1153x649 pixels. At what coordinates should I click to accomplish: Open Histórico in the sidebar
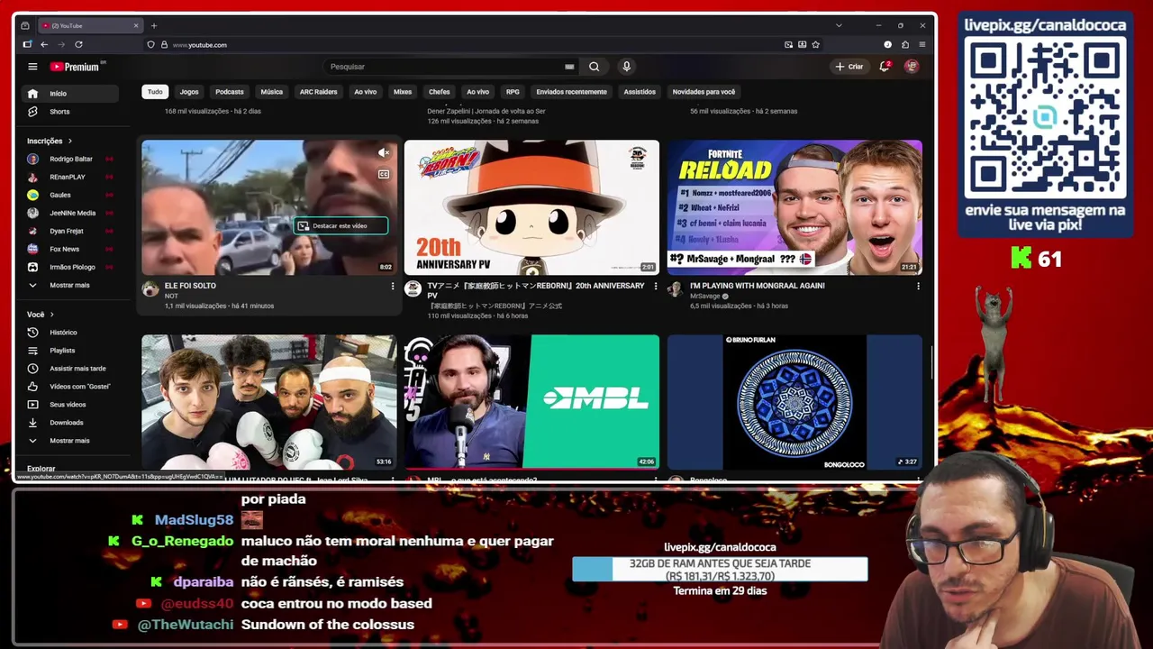coord(70,333)
